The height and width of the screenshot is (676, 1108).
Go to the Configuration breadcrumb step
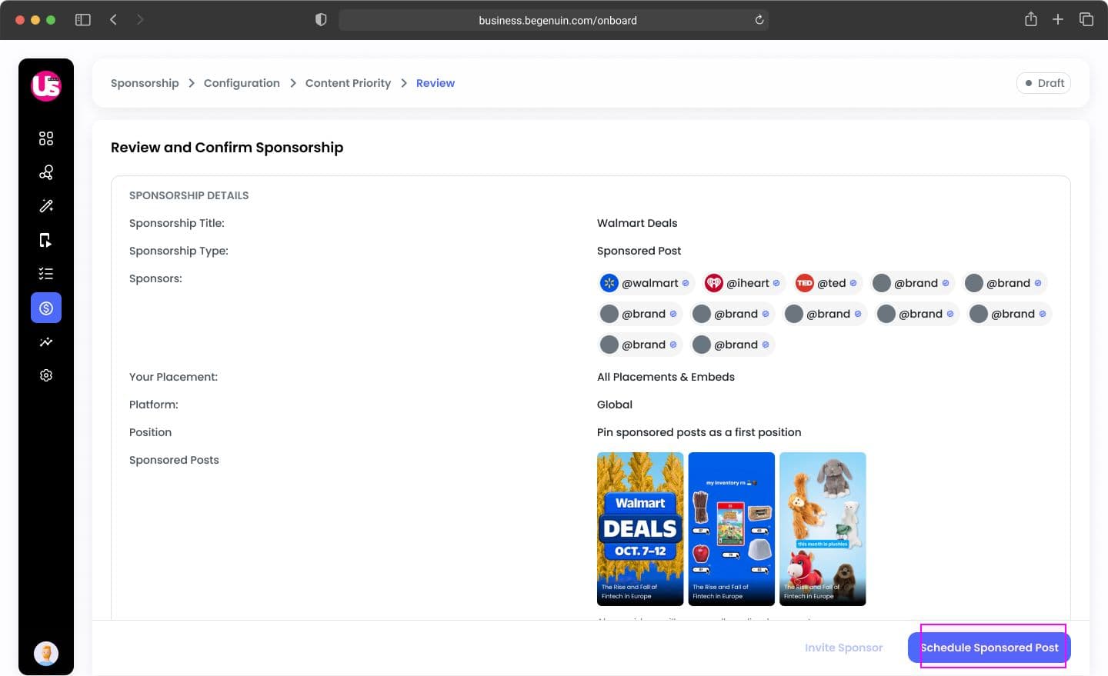[242, 83]
